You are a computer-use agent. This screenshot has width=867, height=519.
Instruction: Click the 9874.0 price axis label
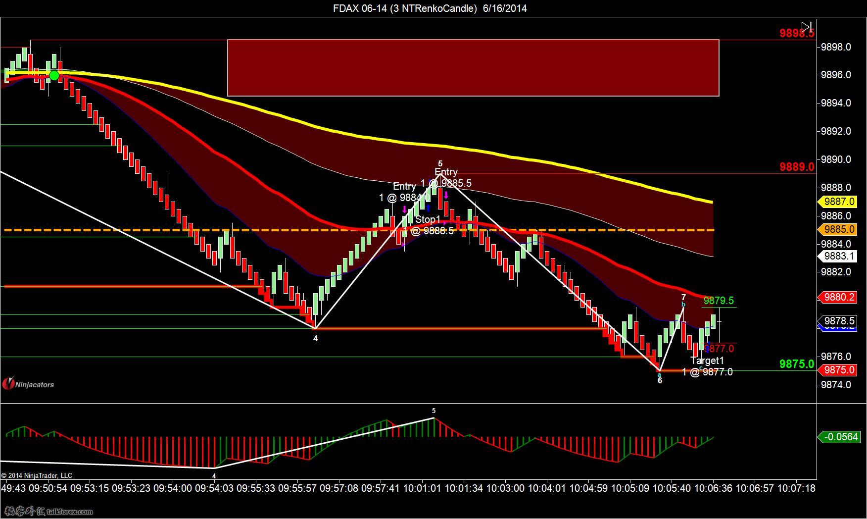[x=836, y=385]
